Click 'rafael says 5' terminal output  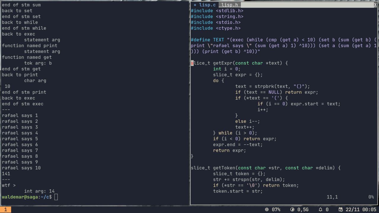20,139
